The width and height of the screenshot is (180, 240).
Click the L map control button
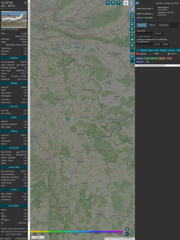132,20
